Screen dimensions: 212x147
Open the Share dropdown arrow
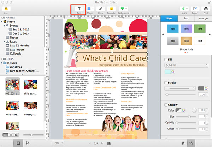pyautogui.click(x=187, y=9)
